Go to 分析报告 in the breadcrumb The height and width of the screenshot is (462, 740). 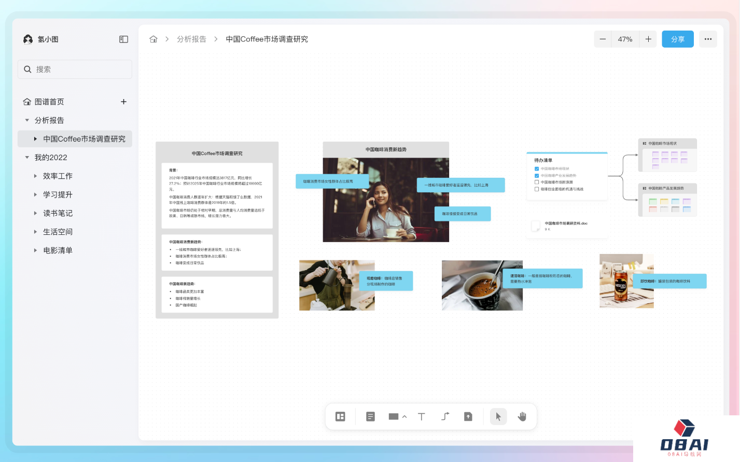[191, 39]
